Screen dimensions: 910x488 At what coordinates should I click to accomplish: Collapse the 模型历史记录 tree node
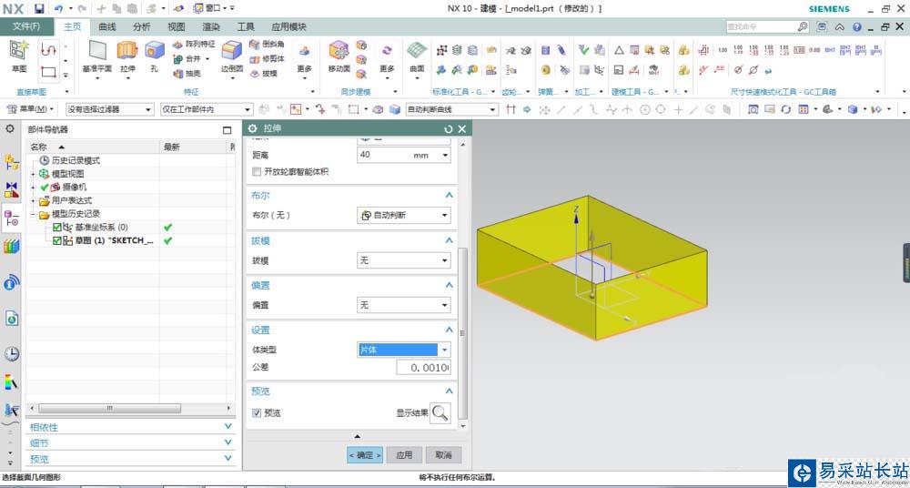click(x=33, y=214)
